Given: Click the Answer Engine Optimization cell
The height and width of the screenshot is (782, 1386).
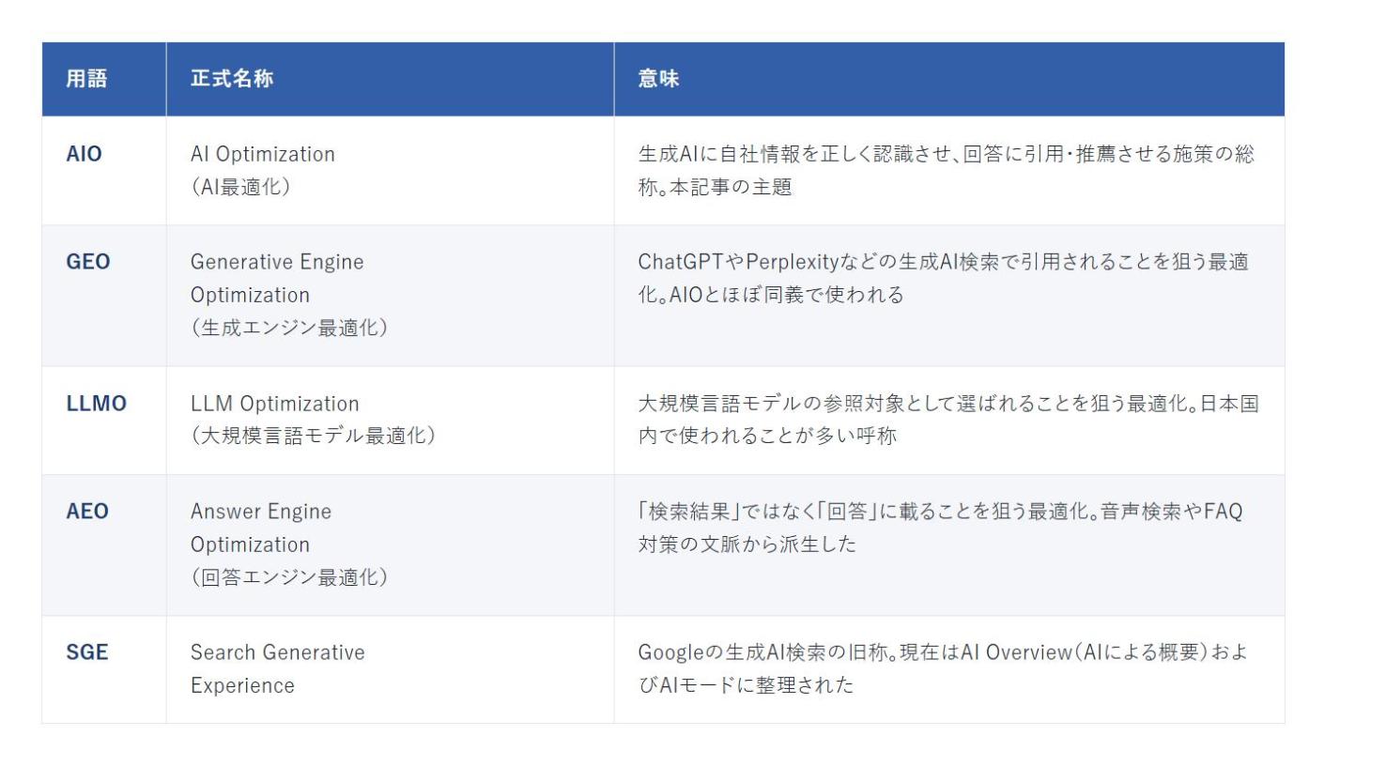Looking at the screenshot, I should tap(391, 545).
